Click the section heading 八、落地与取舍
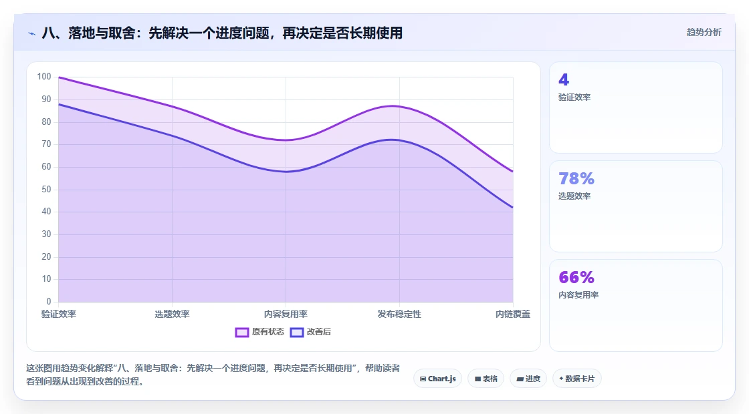Image resolution: width=749 pixels, height=414 pixels. pyautogui.click(x=222, y=33)
